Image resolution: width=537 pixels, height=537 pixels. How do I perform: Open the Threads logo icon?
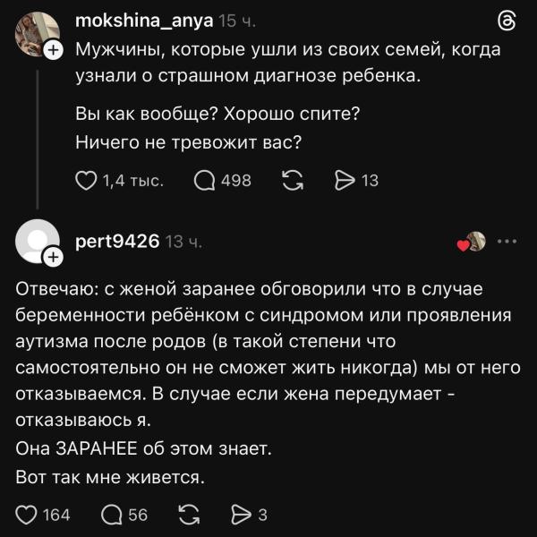pos(506,22)
